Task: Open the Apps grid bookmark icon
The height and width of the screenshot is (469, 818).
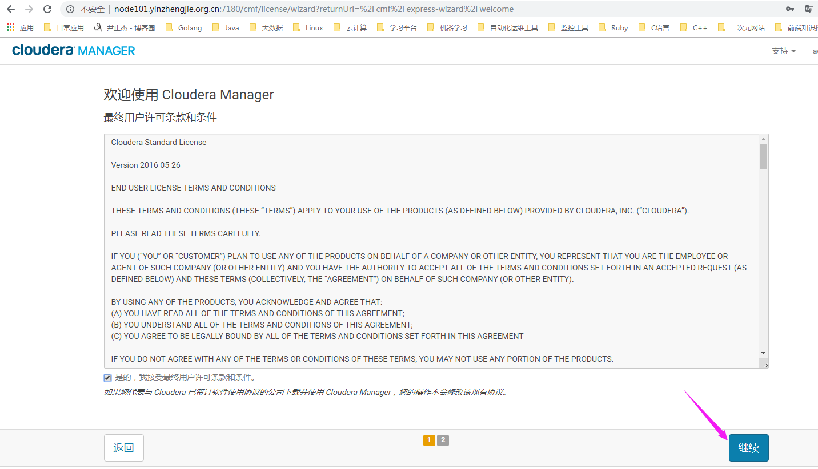Action: coord(10,27)
